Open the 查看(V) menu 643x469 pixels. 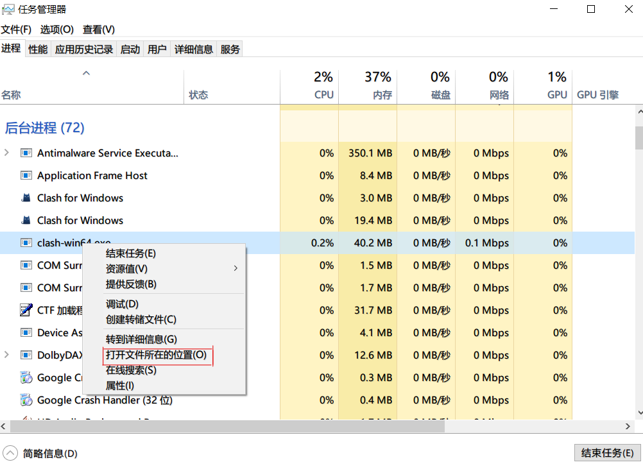tap(98, 30)
